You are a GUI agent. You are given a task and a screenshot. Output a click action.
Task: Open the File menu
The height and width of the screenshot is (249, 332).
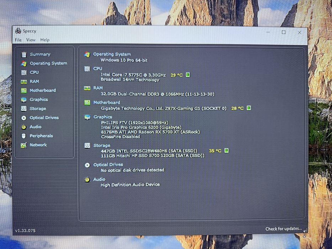click(x=18, y=40)
